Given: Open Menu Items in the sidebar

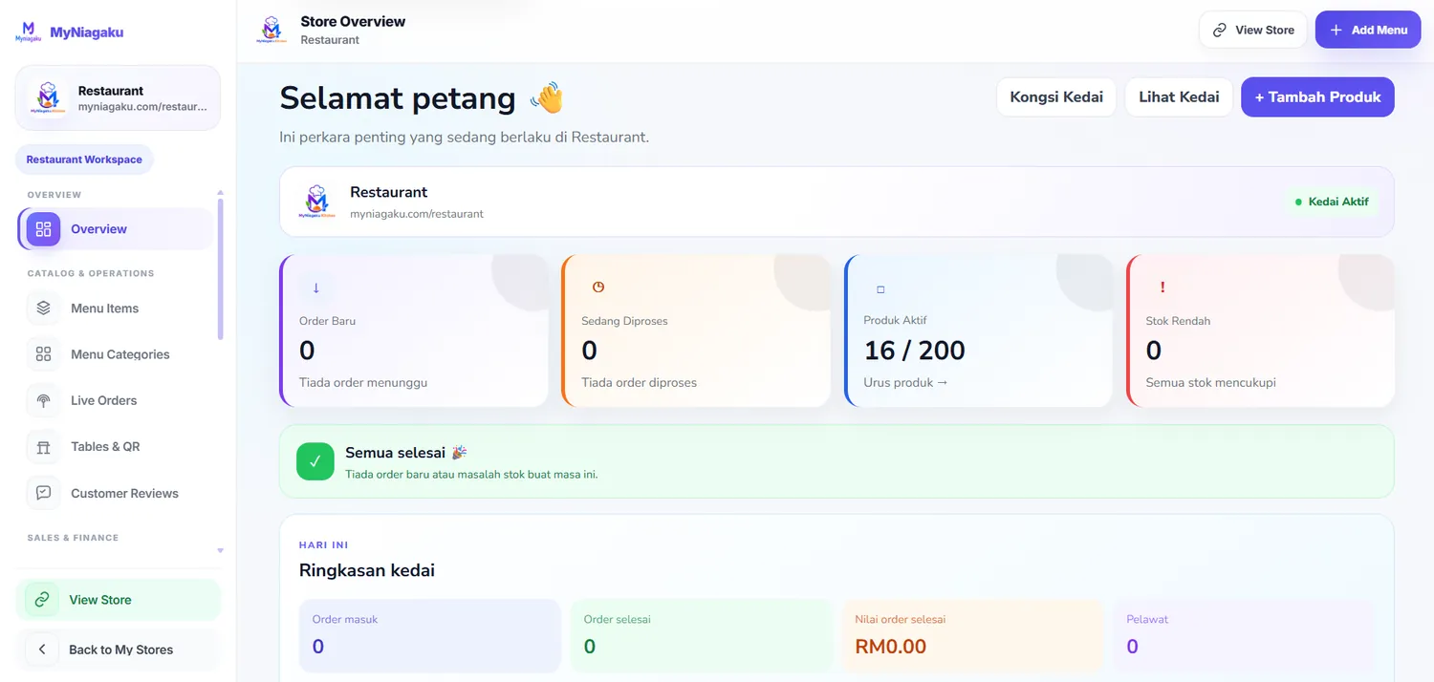Looking at the screenshot, I should click(x=117, y=309).
